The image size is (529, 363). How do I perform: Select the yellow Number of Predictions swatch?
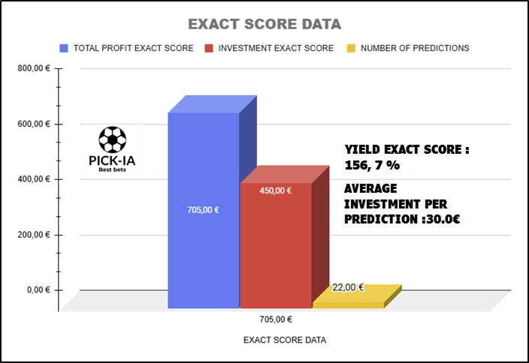click(351, 48)
